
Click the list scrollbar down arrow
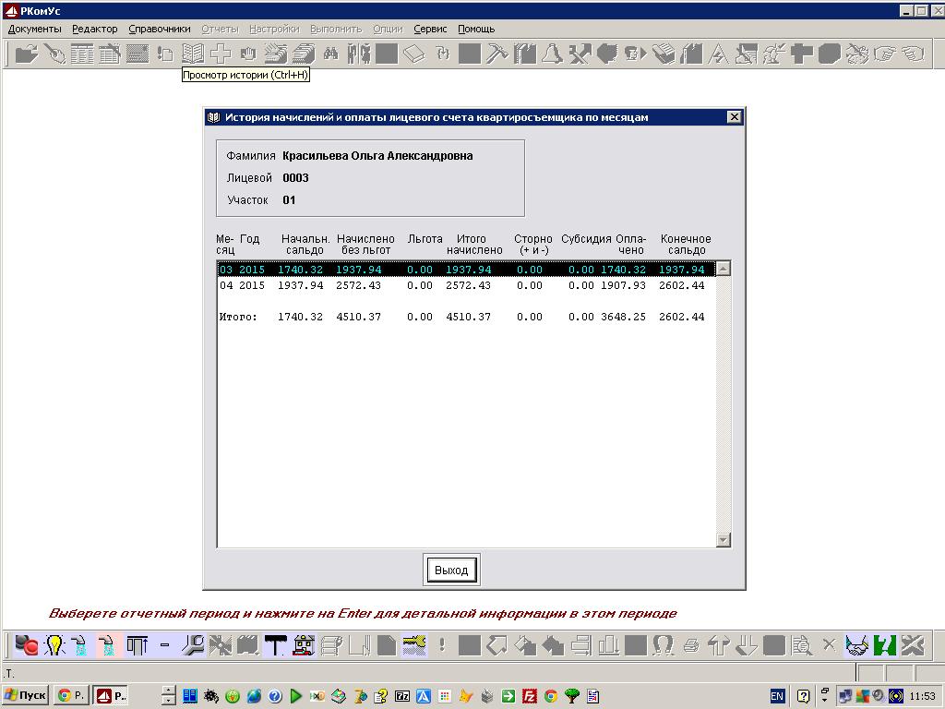(723, 540)
